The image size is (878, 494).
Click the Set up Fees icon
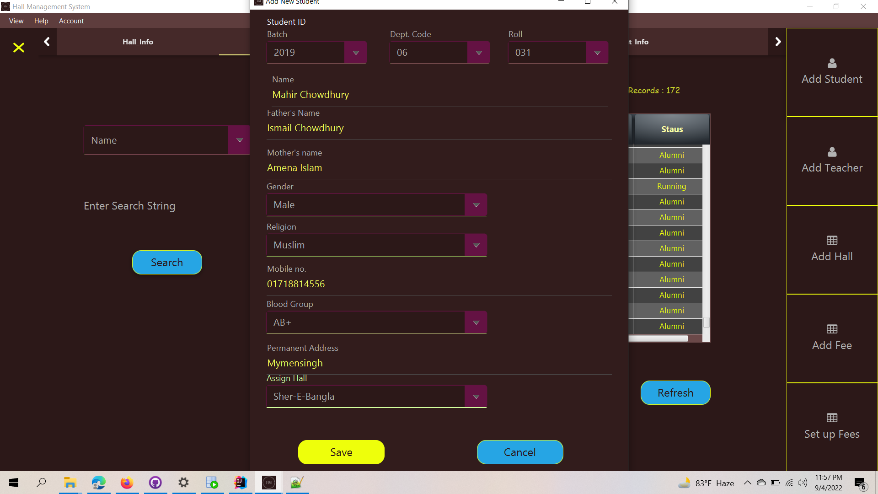pyautogui.click(x=831, y=418)
